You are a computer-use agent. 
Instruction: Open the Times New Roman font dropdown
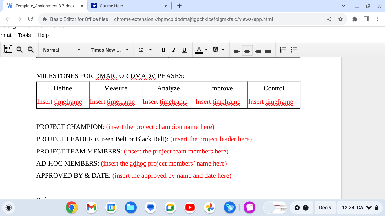coord(109,50)
